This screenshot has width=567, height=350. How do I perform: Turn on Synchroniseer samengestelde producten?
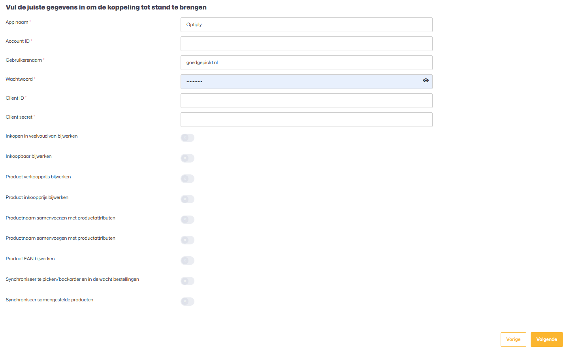click(187, 301)
